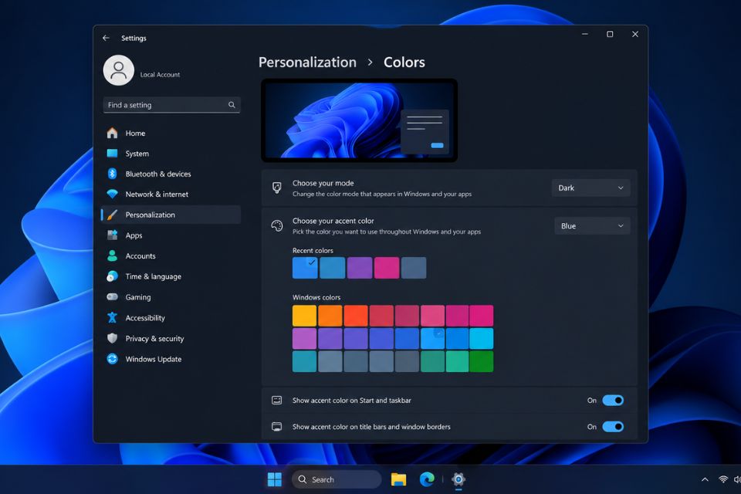Pick the orange Windows color swatch
Viewport: 741px width, 494px height.
330,315
